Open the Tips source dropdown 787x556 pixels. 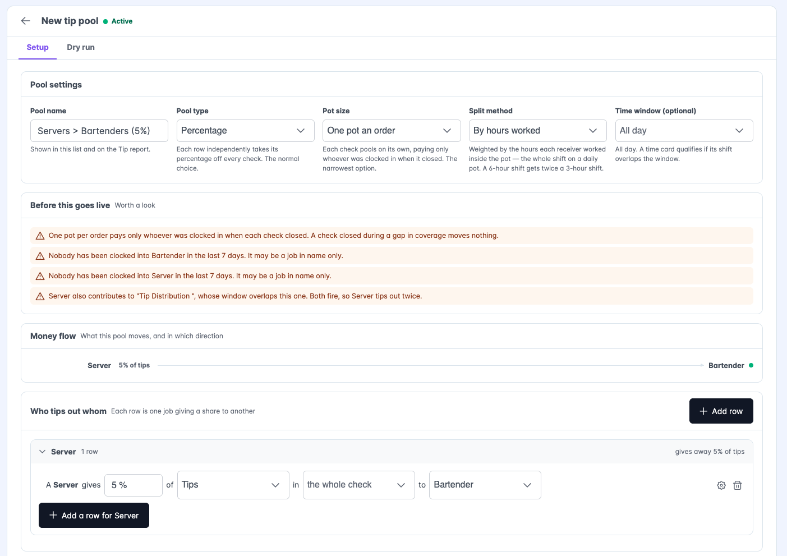233,485
